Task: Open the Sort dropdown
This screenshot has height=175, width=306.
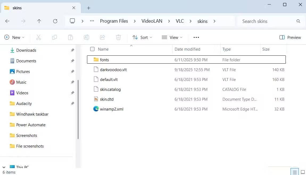Action: [142, 37]
